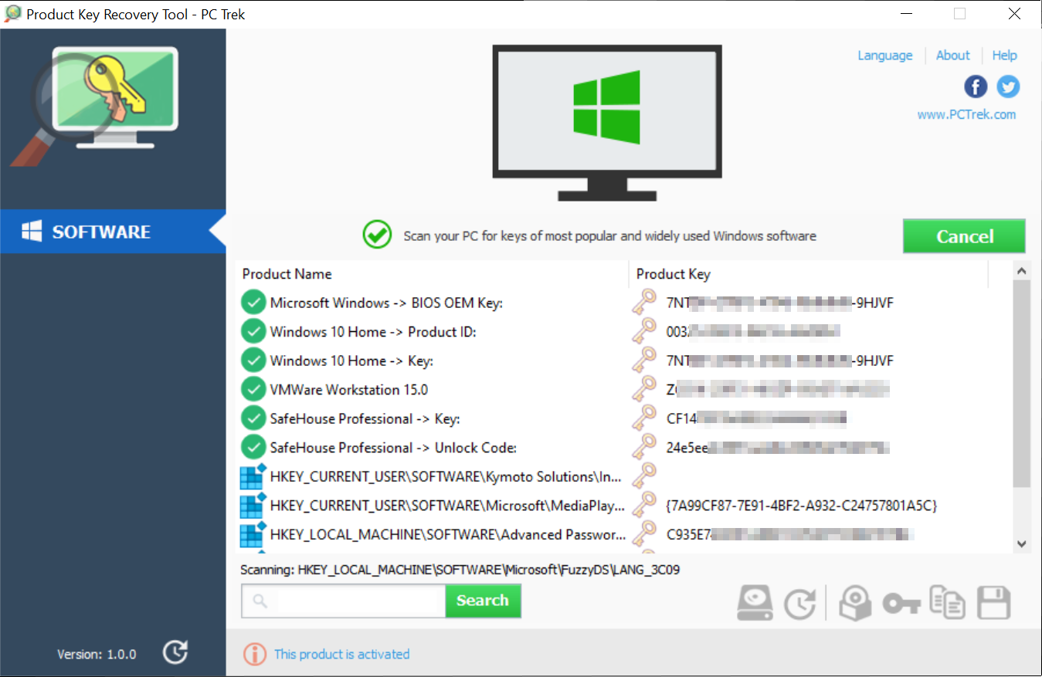Click the green Search button
Image resolution: width=1042 pixels, height=677 pixels.
pyautogui.click(x=483, y=601)
